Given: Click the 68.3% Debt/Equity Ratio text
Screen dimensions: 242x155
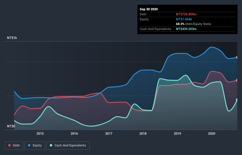Looking at the screenshot, I should point(193,24).
